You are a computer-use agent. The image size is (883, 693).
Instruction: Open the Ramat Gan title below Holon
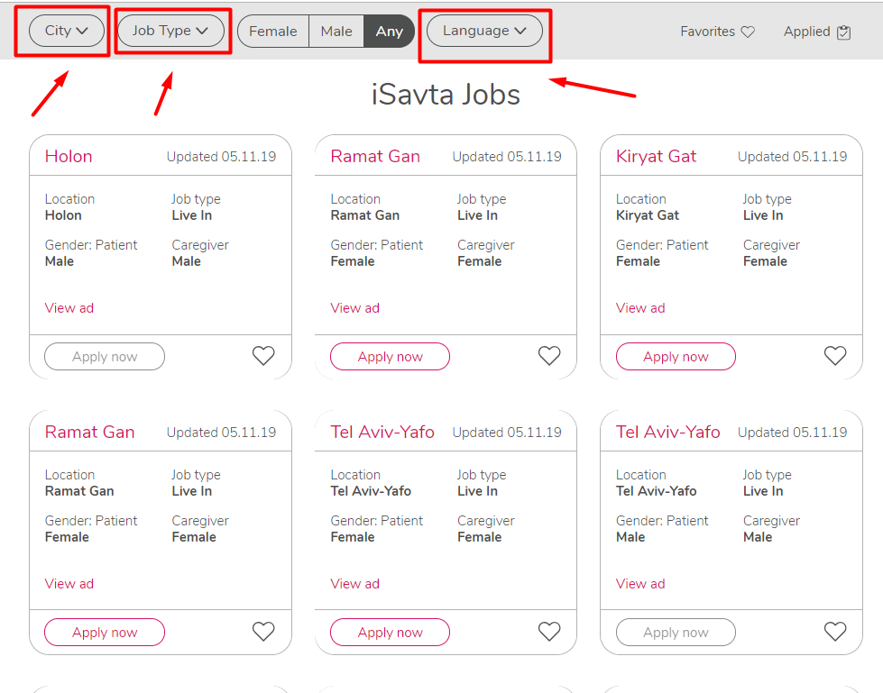tap(89, 432)
